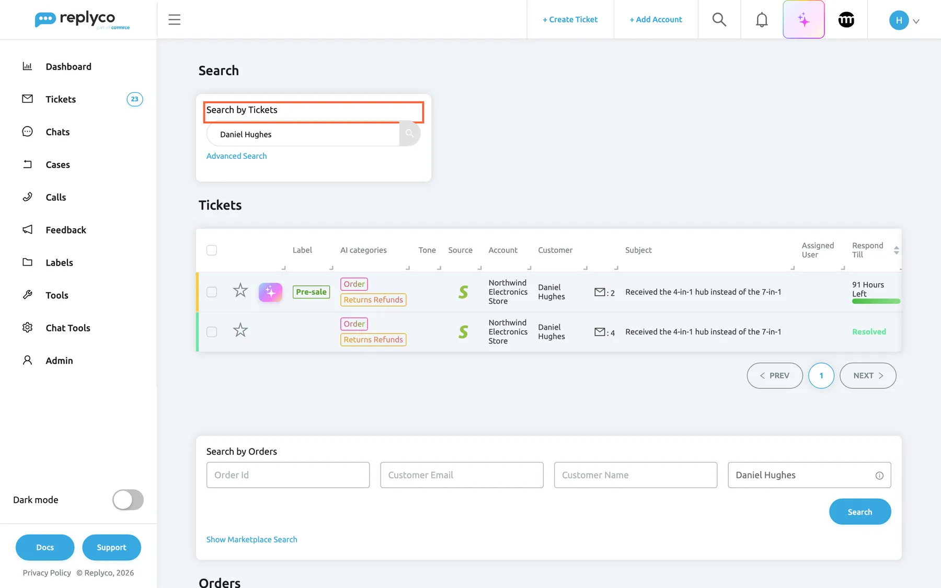Click the 91 Hours Left progress bar
Viewport: 941px width, 588px height.
(876, 301)
